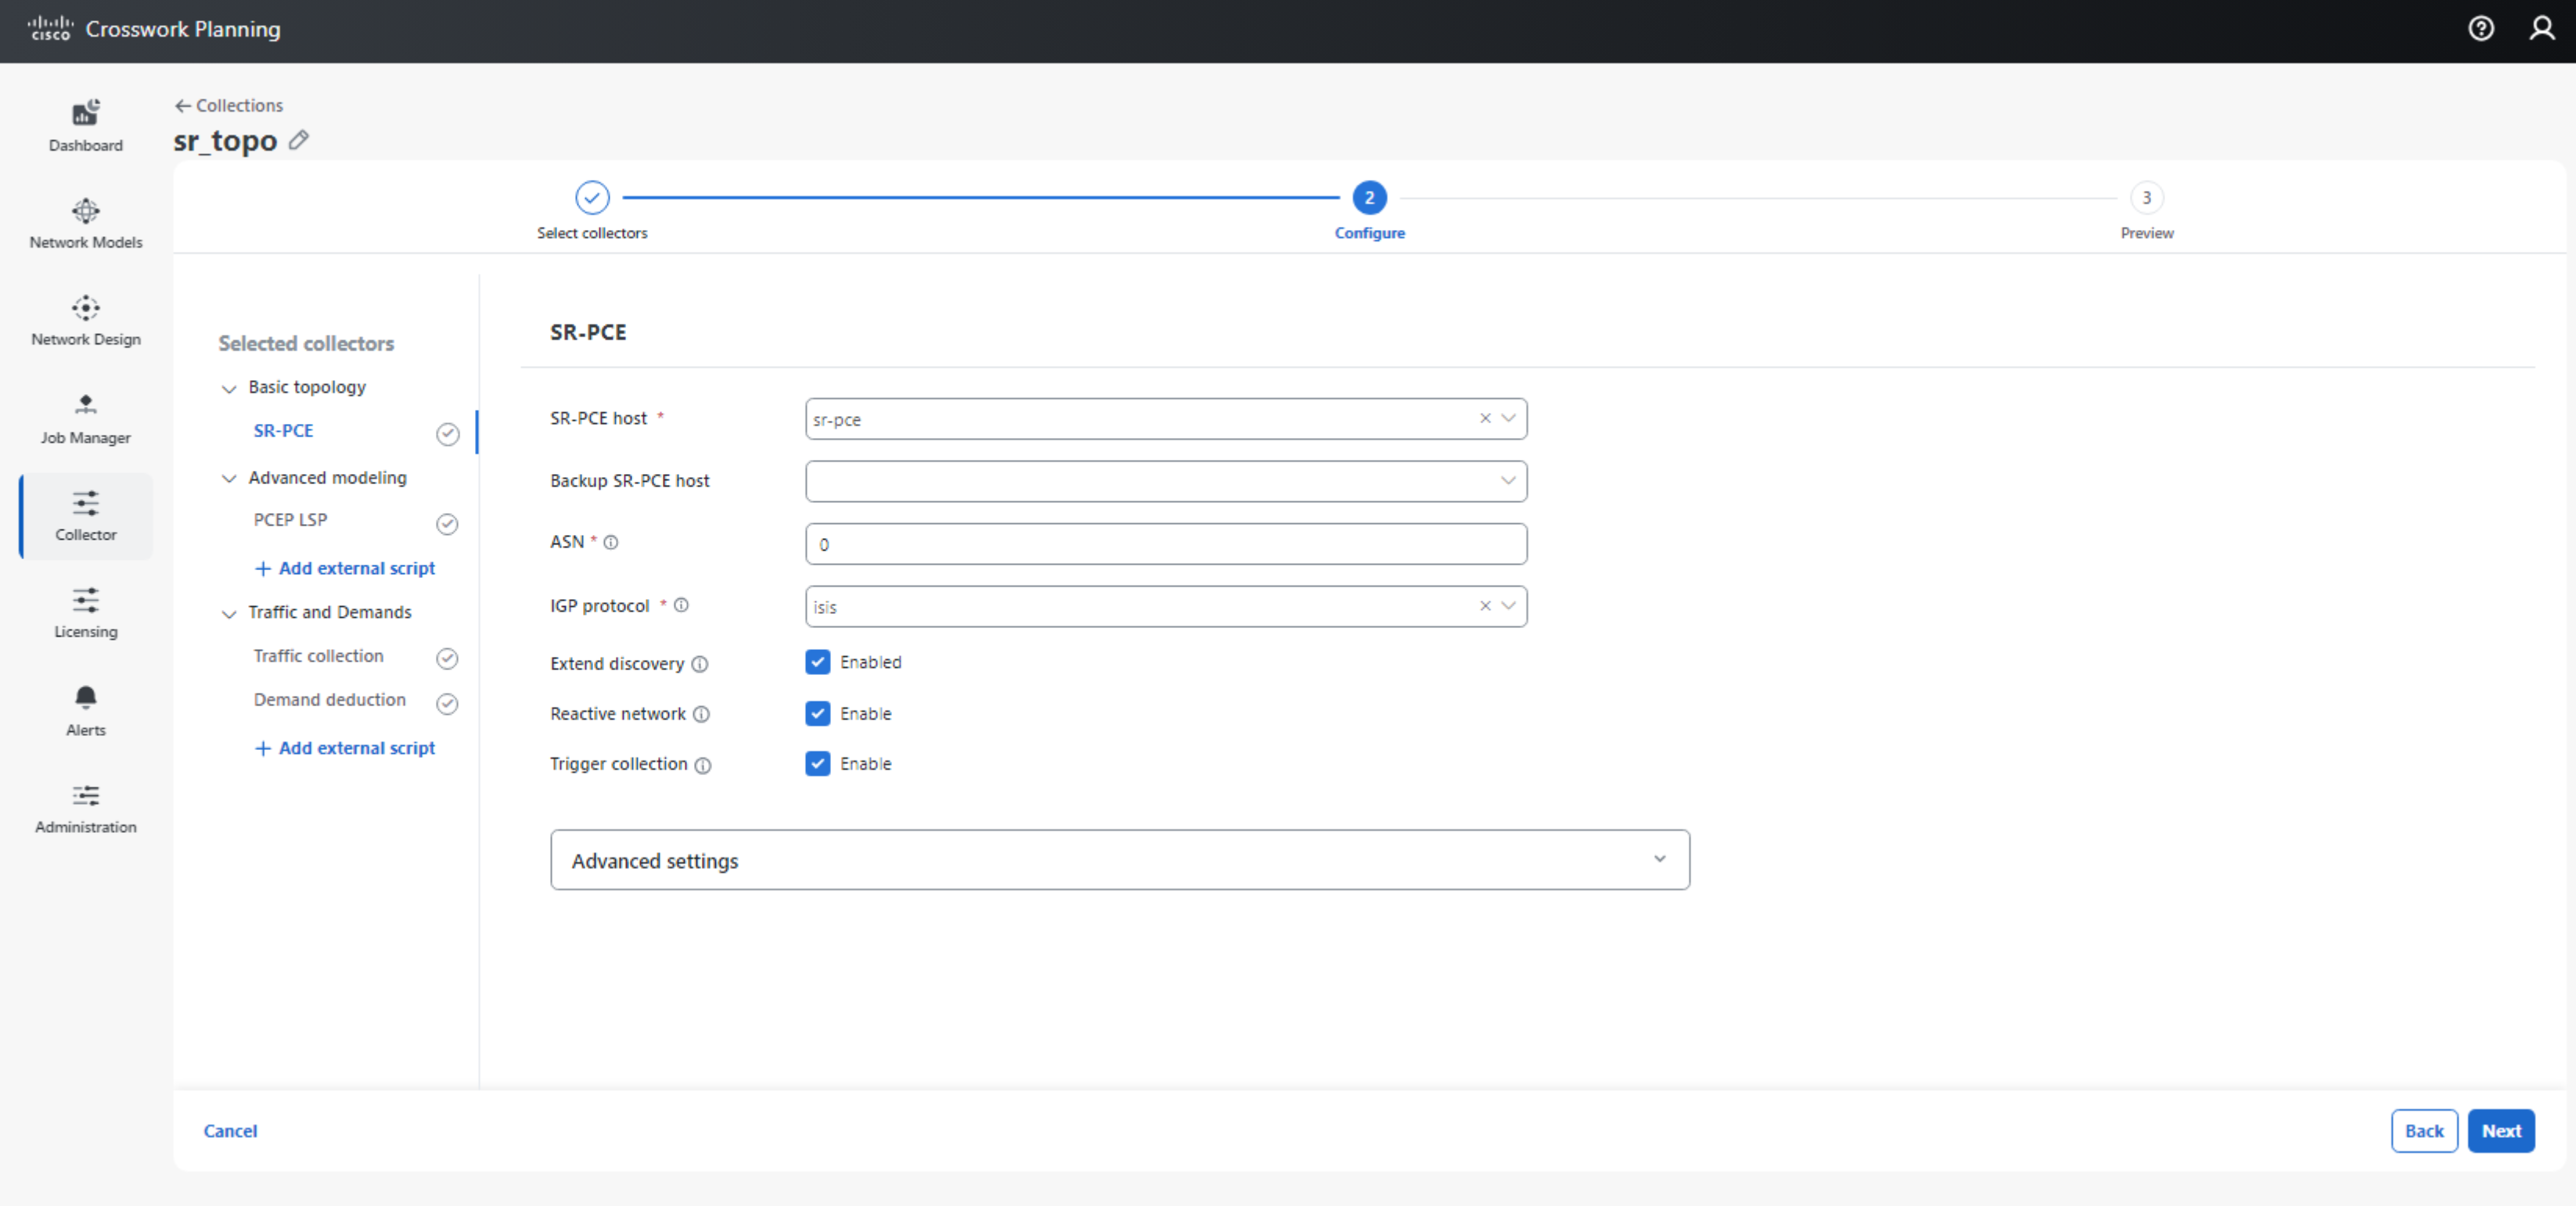Select Collector in the sidebar
The image size is (2576, 1206).
86,515
